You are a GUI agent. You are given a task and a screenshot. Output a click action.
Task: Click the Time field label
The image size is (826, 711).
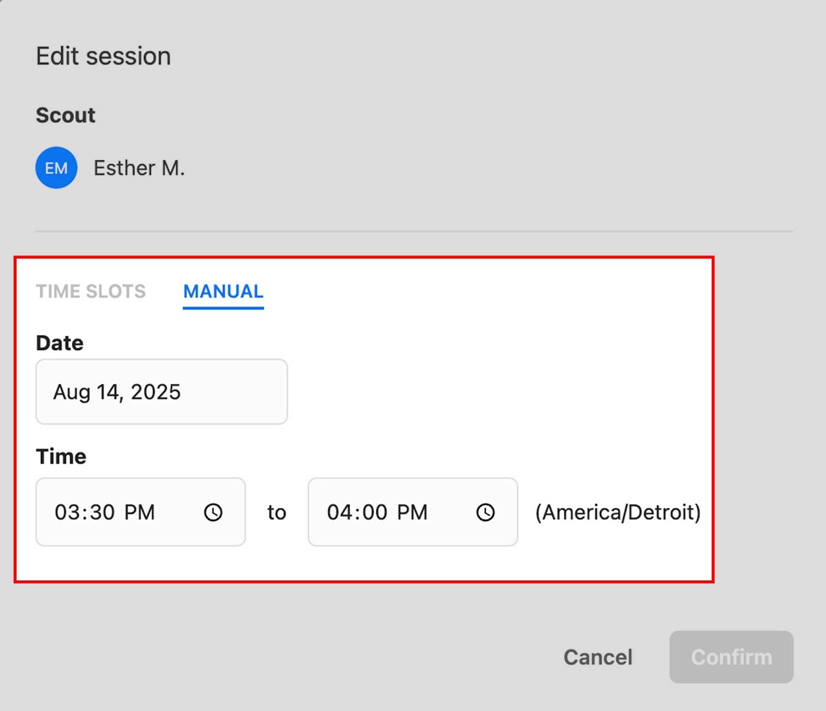tap(61, 457)
